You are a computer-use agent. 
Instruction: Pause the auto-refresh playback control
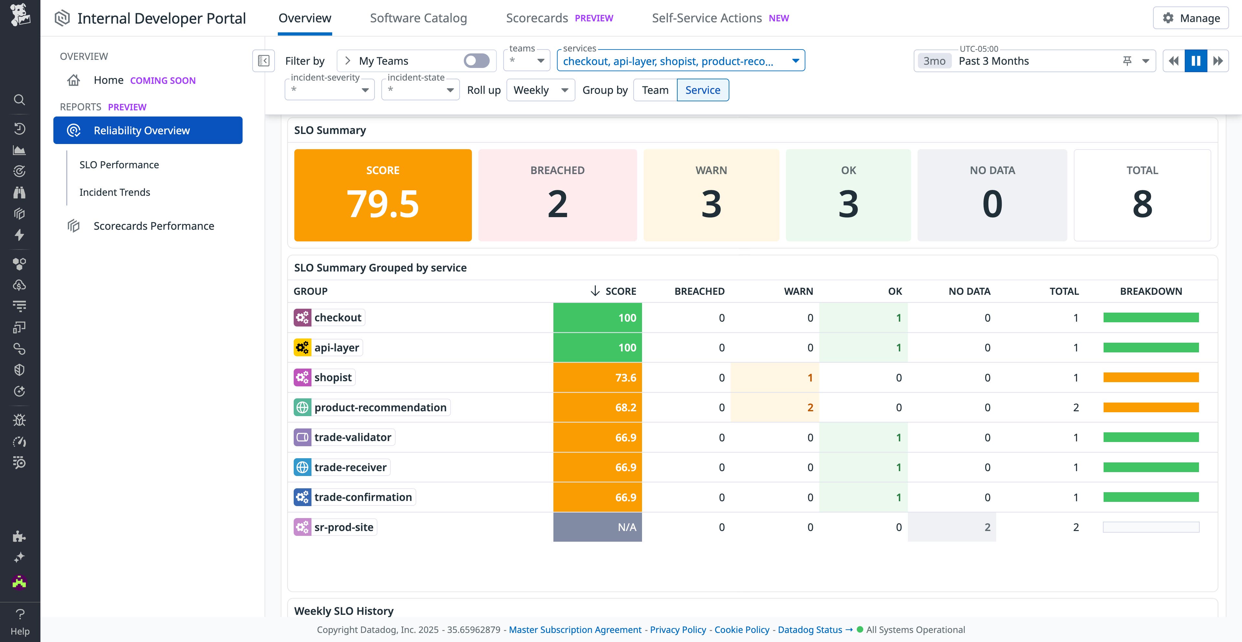(1195, 60)
